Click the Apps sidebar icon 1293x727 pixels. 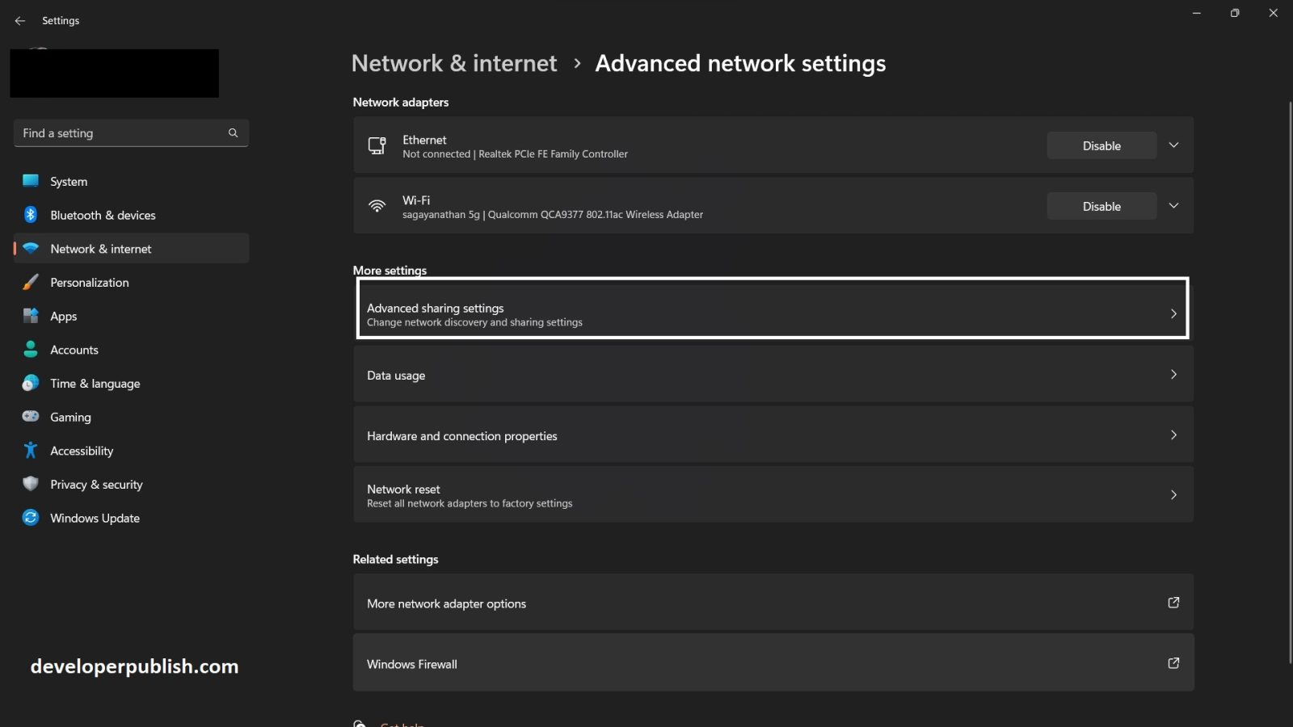click(30, 316)
